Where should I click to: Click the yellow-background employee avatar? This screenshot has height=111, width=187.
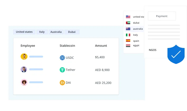click(24, 56)
